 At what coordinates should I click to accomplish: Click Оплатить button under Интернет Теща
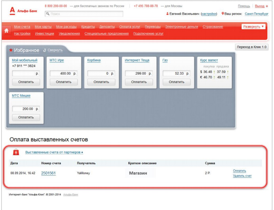[139, 82]
